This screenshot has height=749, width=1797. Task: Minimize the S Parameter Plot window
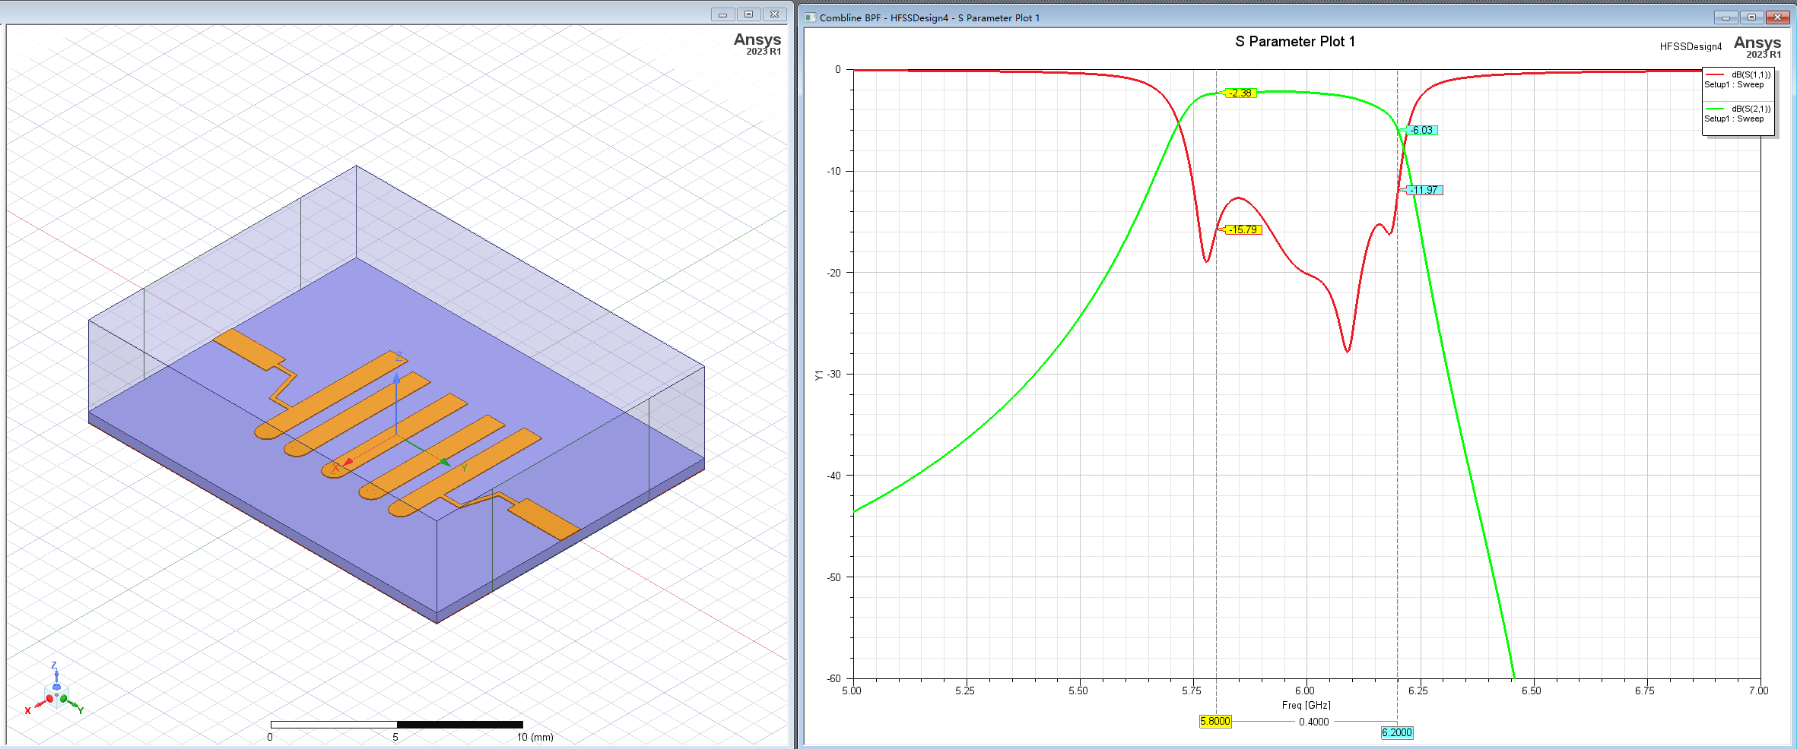1726,17
